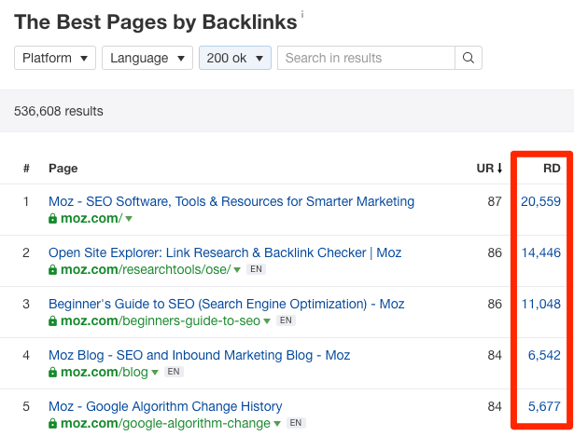The height and width of the screenshot is (436, 574).
Task: Focus the Search in results field
Action: click(366, 58)
